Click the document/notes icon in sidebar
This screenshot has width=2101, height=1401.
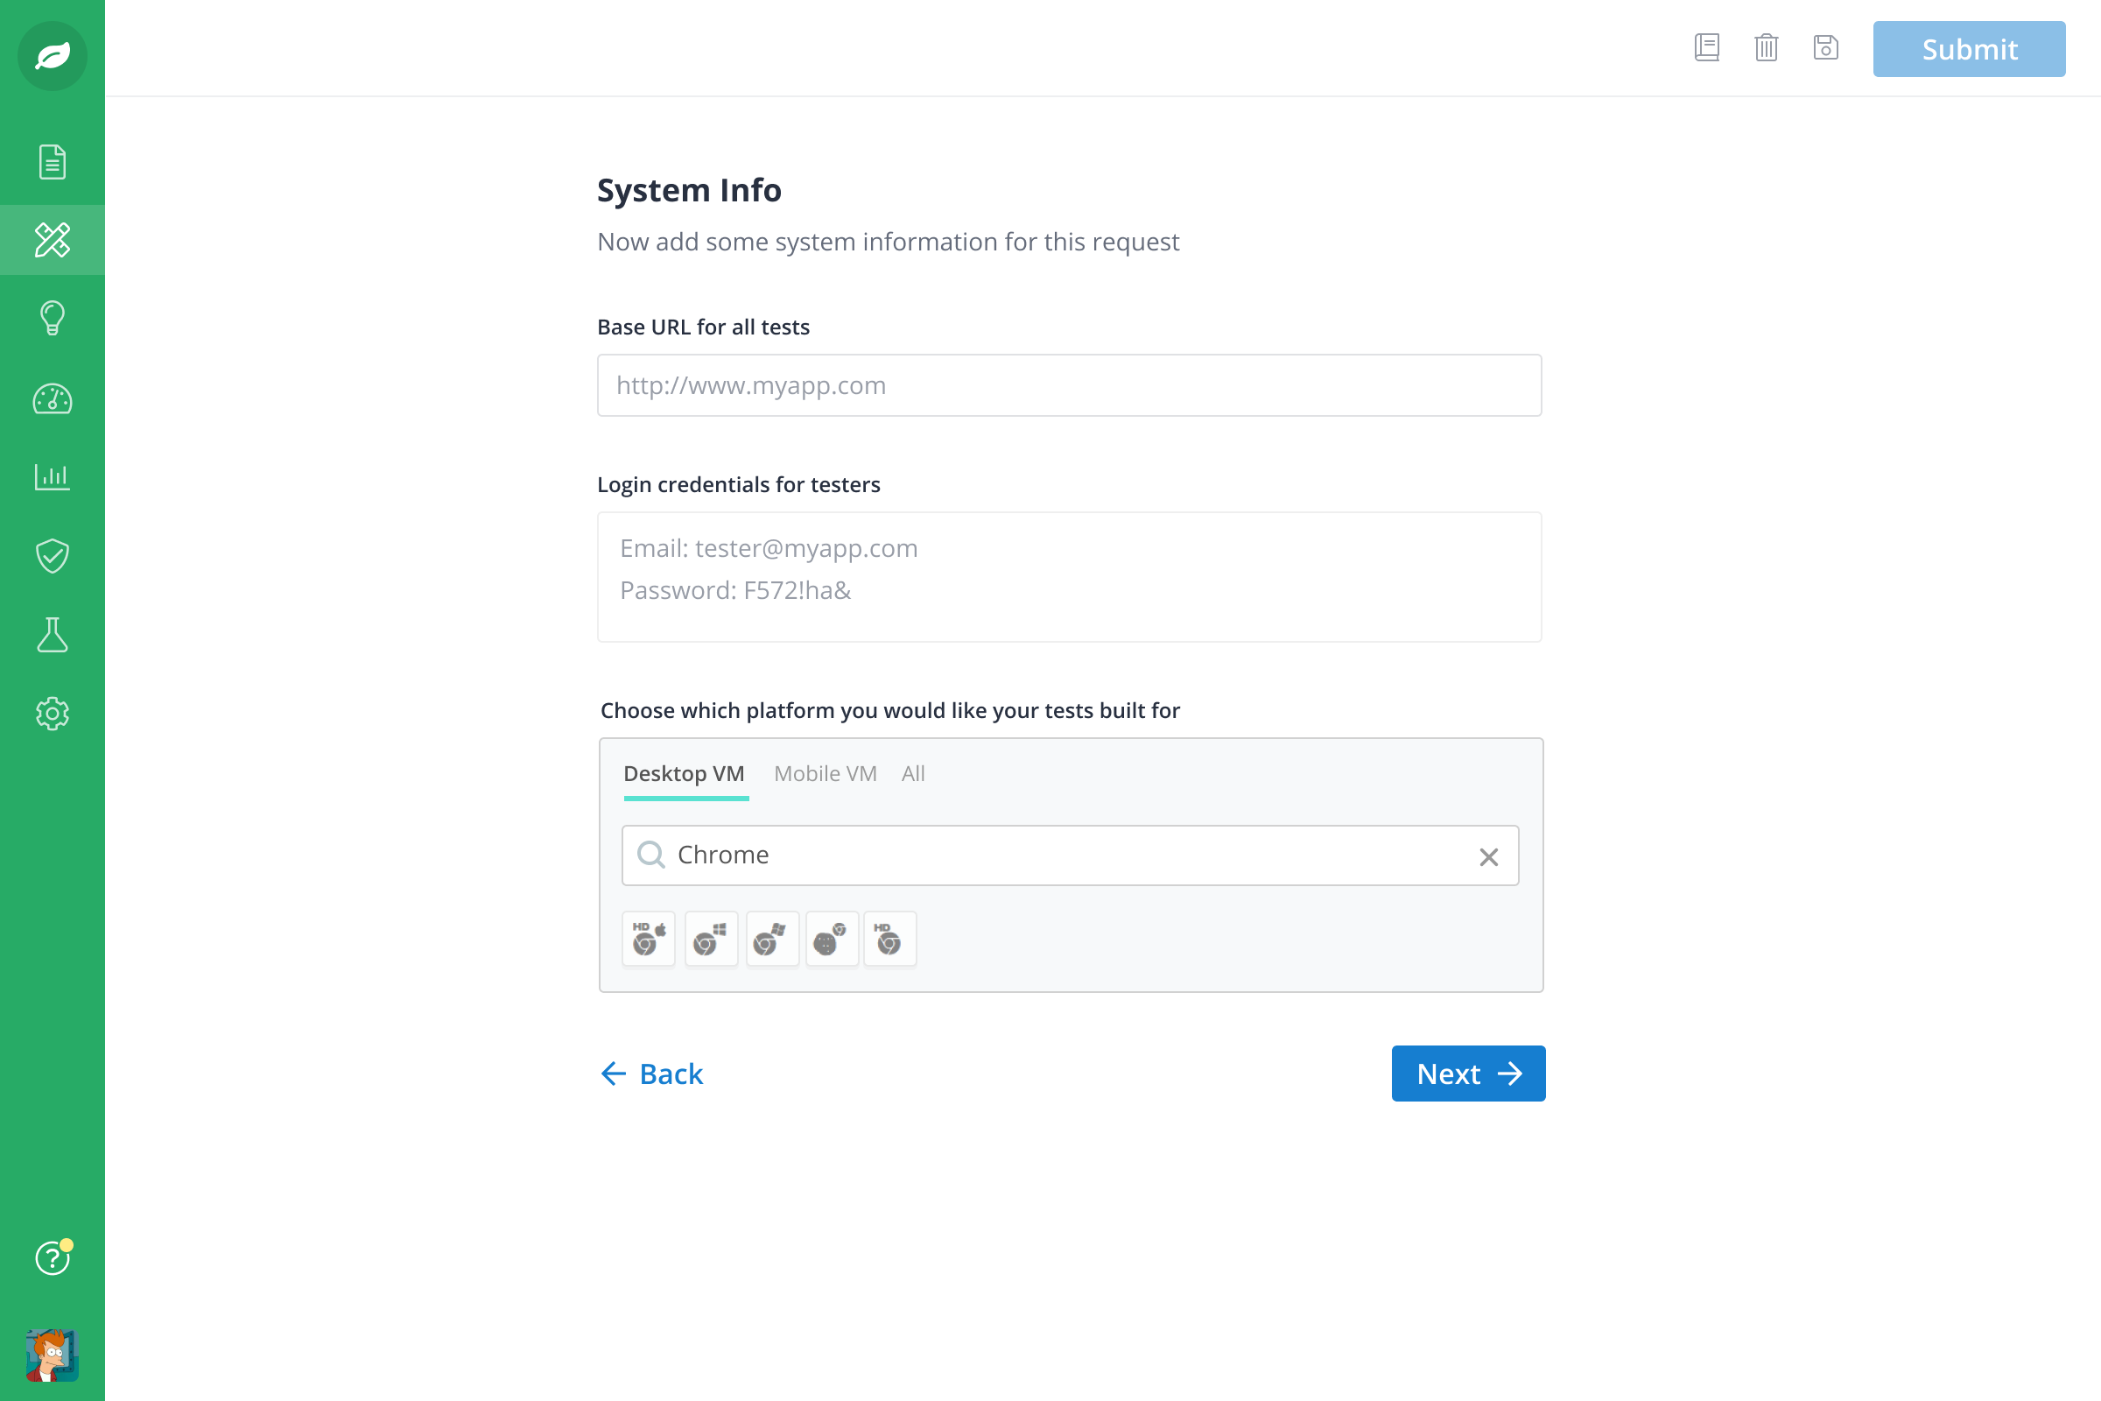coord(53,163)
